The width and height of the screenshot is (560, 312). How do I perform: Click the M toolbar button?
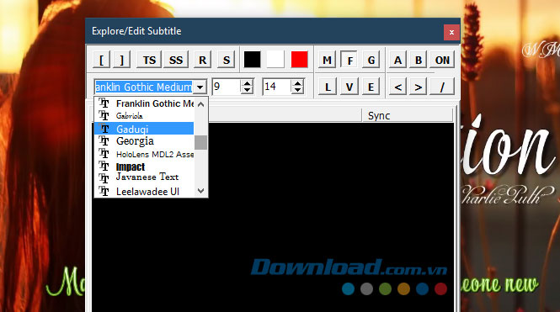[x=327, y=60]
